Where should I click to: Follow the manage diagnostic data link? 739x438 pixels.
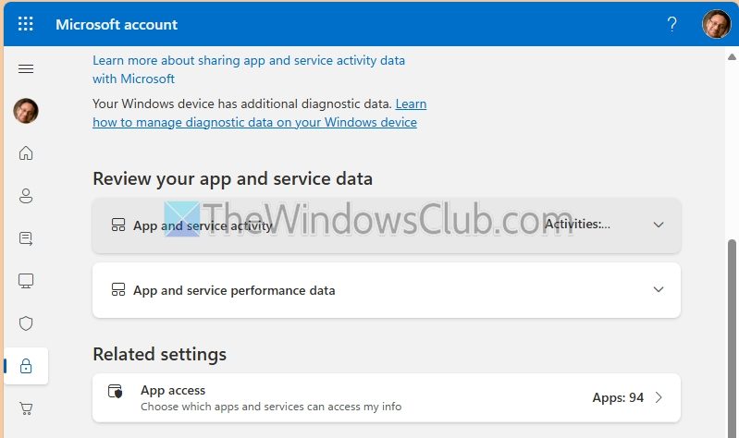pos(254,122)
